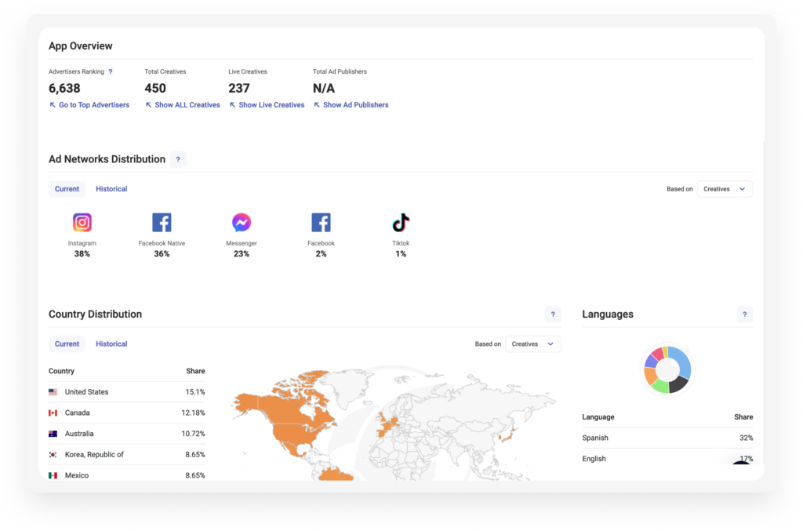Click the Mexico flag icon
The height and width of the screenshot is (531, 803).
(53, 475)
